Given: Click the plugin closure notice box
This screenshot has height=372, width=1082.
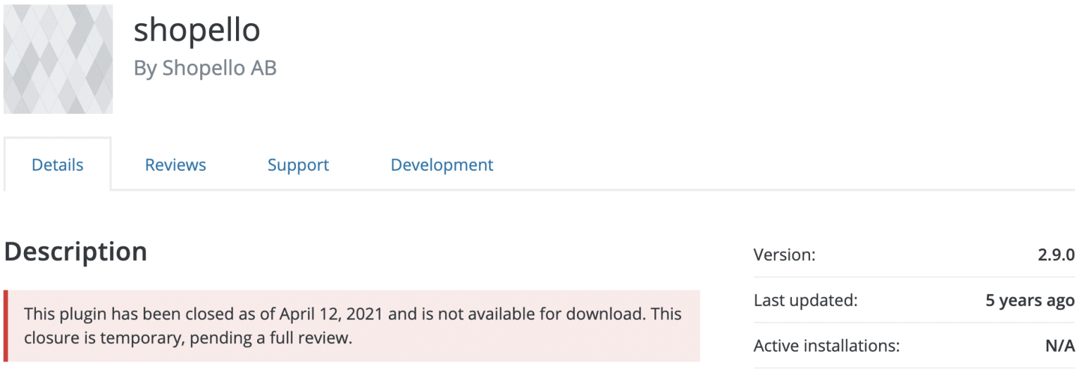Looking at the screenshot, I should coord(352,326).
